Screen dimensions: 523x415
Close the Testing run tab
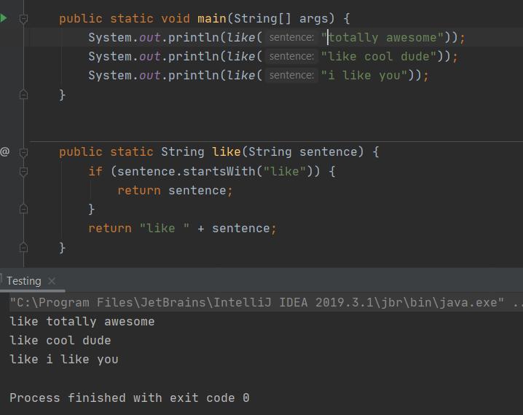click(52, 280)
